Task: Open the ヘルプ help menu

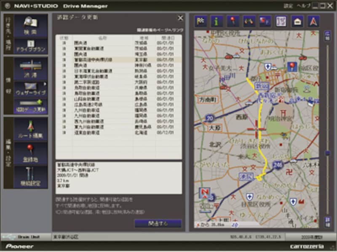Action: 302,6
